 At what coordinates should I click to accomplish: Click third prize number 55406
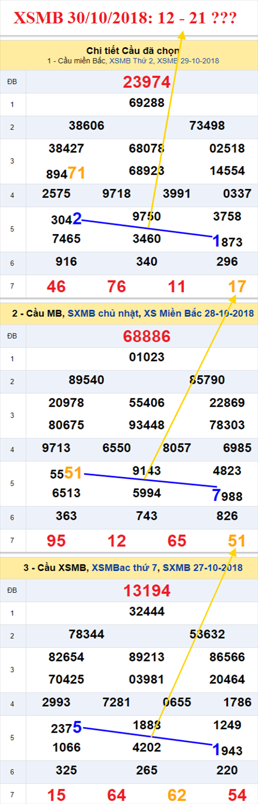[147, 403]
